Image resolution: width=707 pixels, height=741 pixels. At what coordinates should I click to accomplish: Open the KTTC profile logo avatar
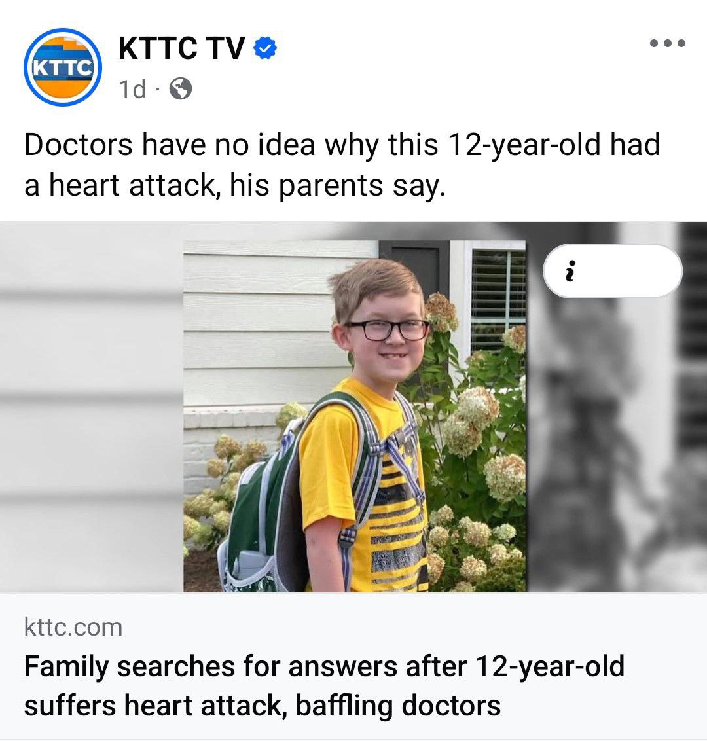(x=62, y=67)
